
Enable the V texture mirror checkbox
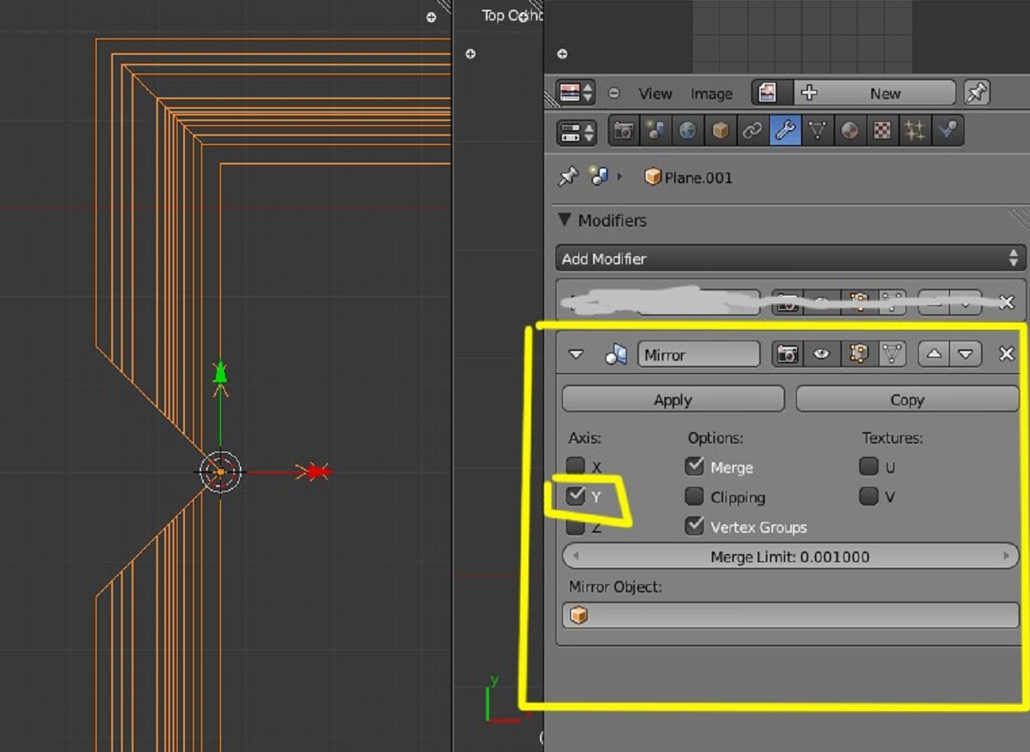coord(869,496)
